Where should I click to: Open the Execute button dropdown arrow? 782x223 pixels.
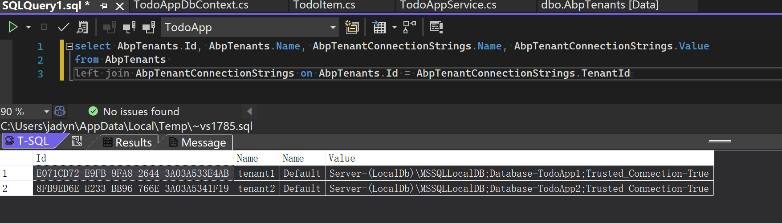pyautogui.click(x=29, y=27)
